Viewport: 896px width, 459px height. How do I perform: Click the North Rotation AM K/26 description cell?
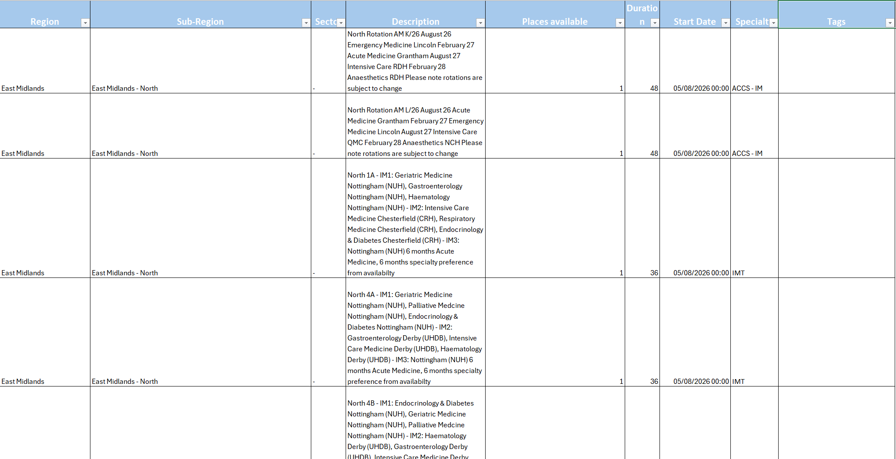click(415, 61)
